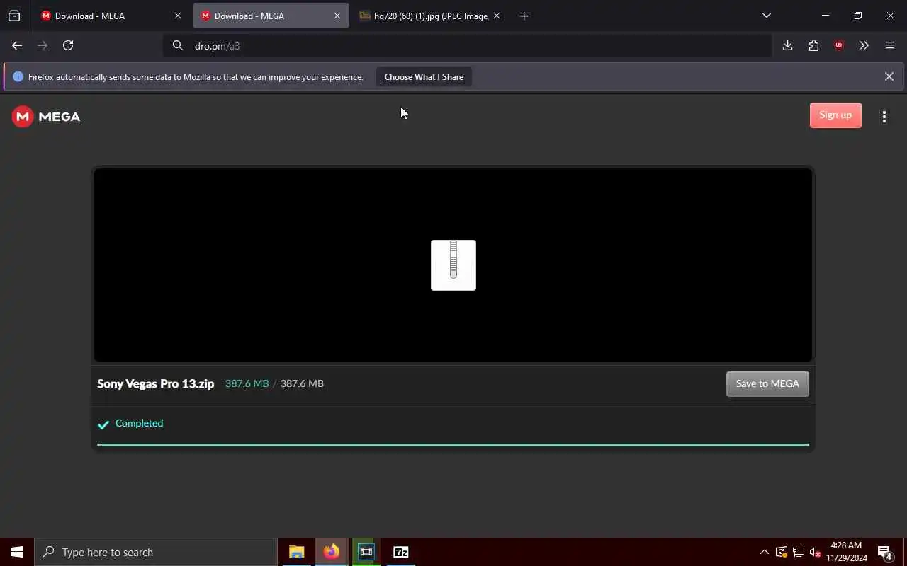Click Choose What I Share button
Screen dimensions: 907x566
424,76
